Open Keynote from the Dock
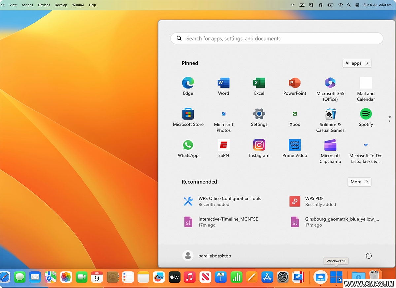This screenshot has height=288, width=396. (x=221, y=277)
